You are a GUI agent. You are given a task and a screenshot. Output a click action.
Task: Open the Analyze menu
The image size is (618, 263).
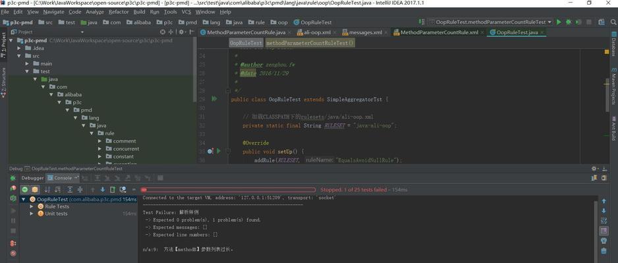point(95,12)
